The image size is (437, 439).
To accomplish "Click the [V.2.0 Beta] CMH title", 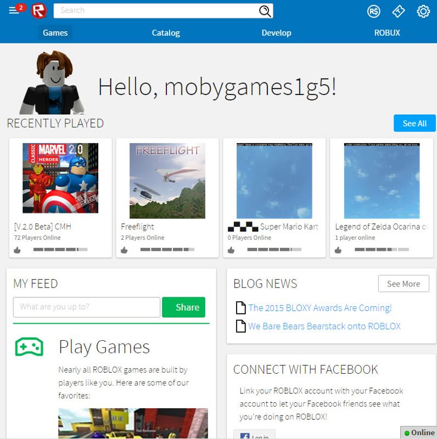I will (x=43, y=227).
